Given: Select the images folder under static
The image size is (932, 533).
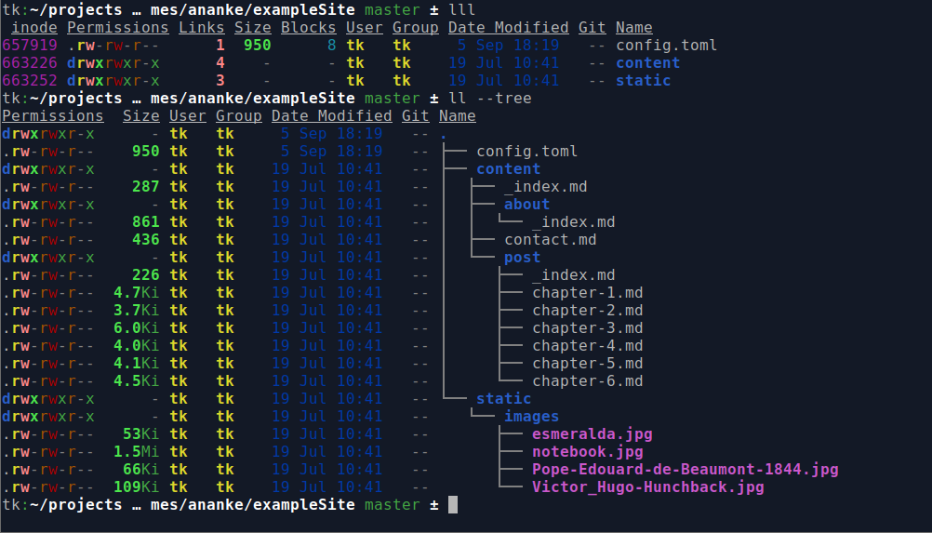Looking at the screenshot, I should (531, 417).
